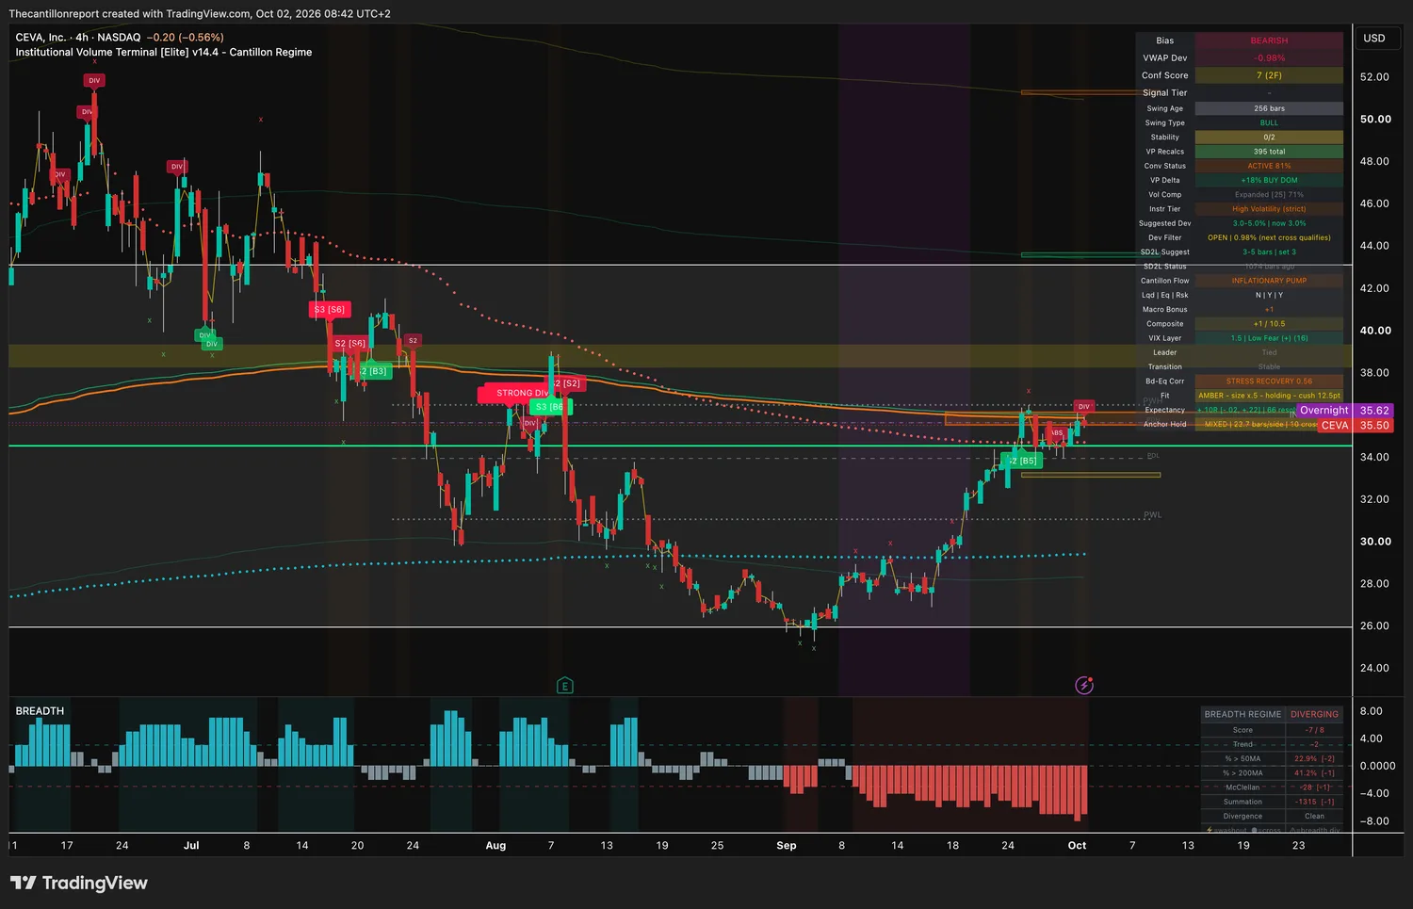Select the red "S3 [S6]" signal label
This screenshot has height=909, width=1413.
pos(330,309)
